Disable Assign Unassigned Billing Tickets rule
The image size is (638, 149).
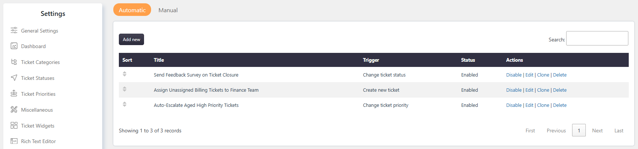coord(514,90)
